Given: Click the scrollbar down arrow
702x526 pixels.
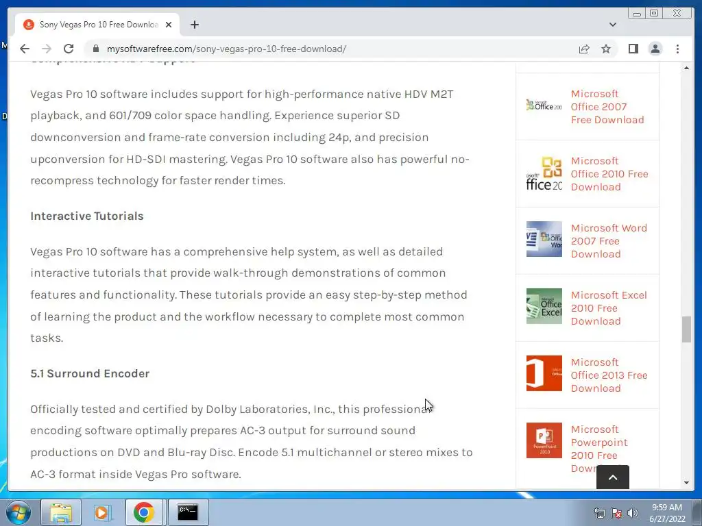Looking at the screenshot, I should coord(686,483).
